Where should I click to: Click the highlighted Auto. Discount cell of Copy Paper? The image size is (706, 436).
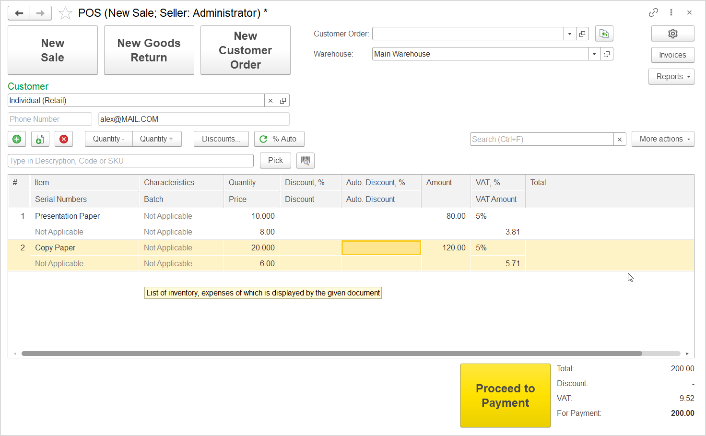381,248
